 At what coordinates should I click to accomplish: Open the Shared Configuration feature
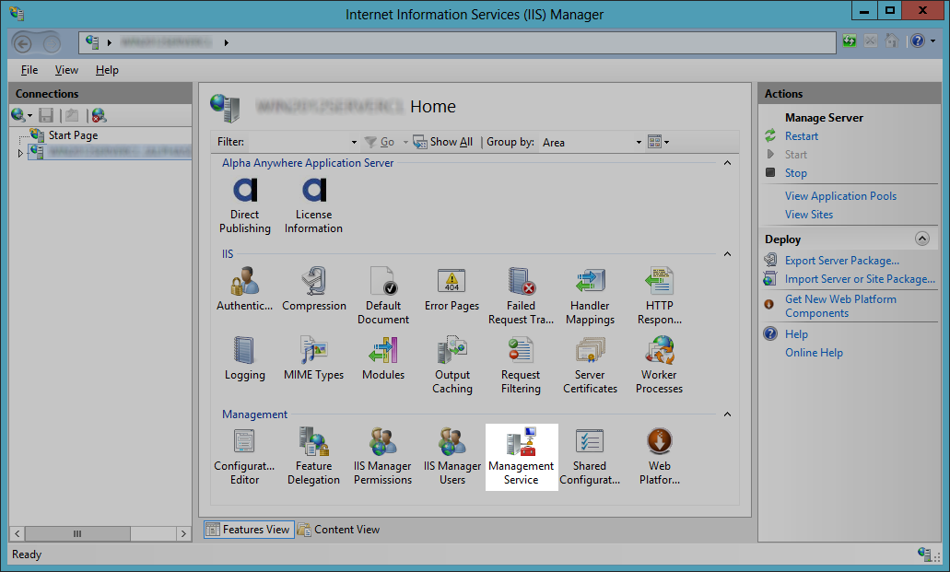click(x=590, y=456)
